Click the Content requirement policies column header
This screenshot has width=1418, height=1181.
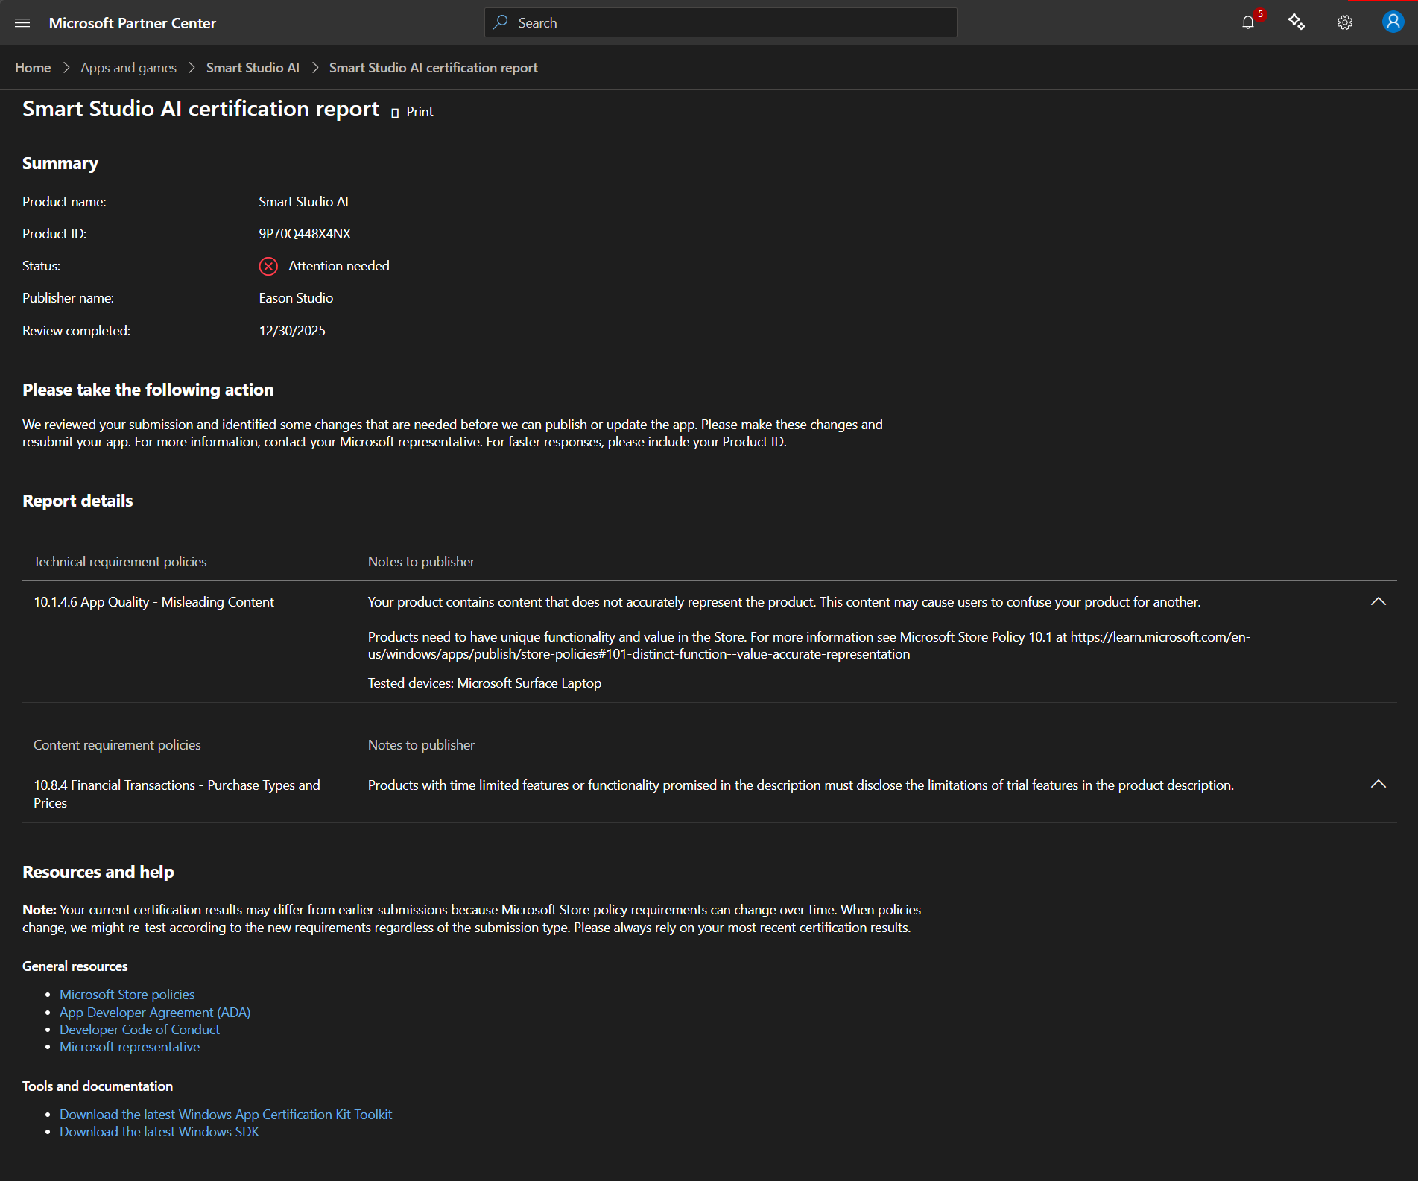117,745
